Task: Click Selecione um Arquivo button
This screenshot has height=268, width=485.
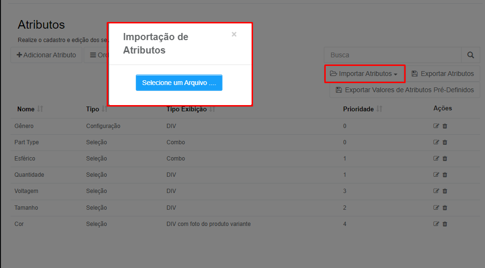Action: pyautogui.click(x=179, y=83)
